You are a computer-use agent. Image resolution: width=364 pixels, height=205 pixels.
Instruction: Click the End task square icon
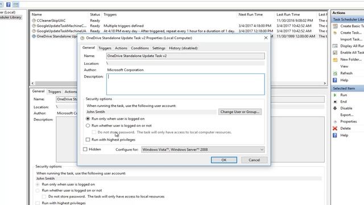click(335, 102)
